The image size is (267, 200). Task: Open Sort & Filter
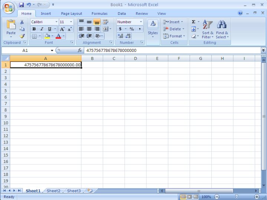[x=208, y=29]
